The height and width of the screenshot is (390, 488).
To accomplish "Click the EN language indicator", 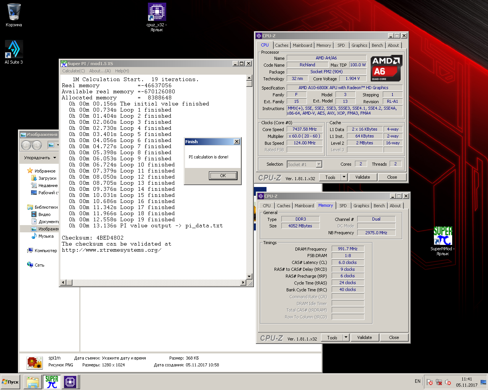I will pyautogui.click(x=417, y=381).
